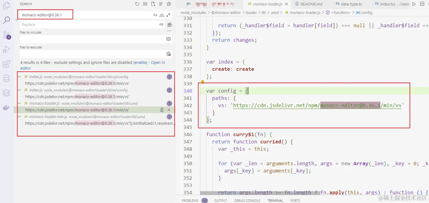Open the node_modules breadcrumb dropdown
This screenshot has width=429, height=203.
[x=193, y=12]
